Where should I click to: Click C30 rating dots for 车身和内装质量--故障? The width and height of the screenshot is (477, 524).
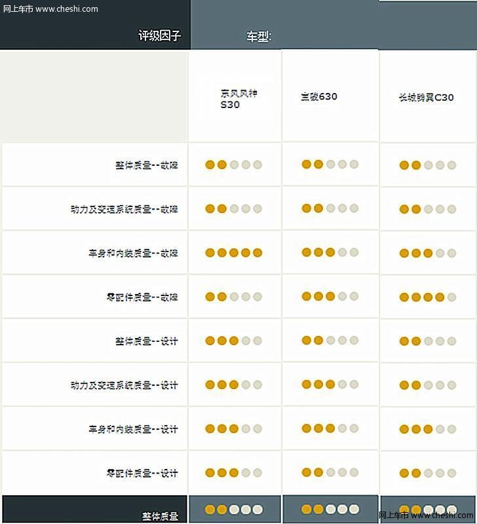tap(428, 253)
